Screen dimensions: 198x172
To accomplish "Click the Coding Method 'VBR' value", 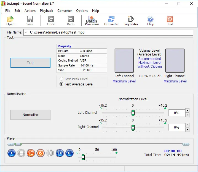I will click(83, 60).
